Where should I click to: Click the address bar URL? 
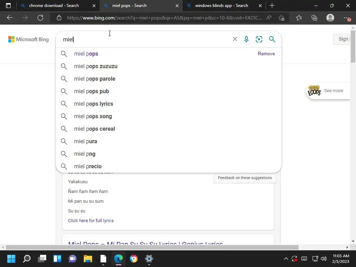tap(164, 18)
